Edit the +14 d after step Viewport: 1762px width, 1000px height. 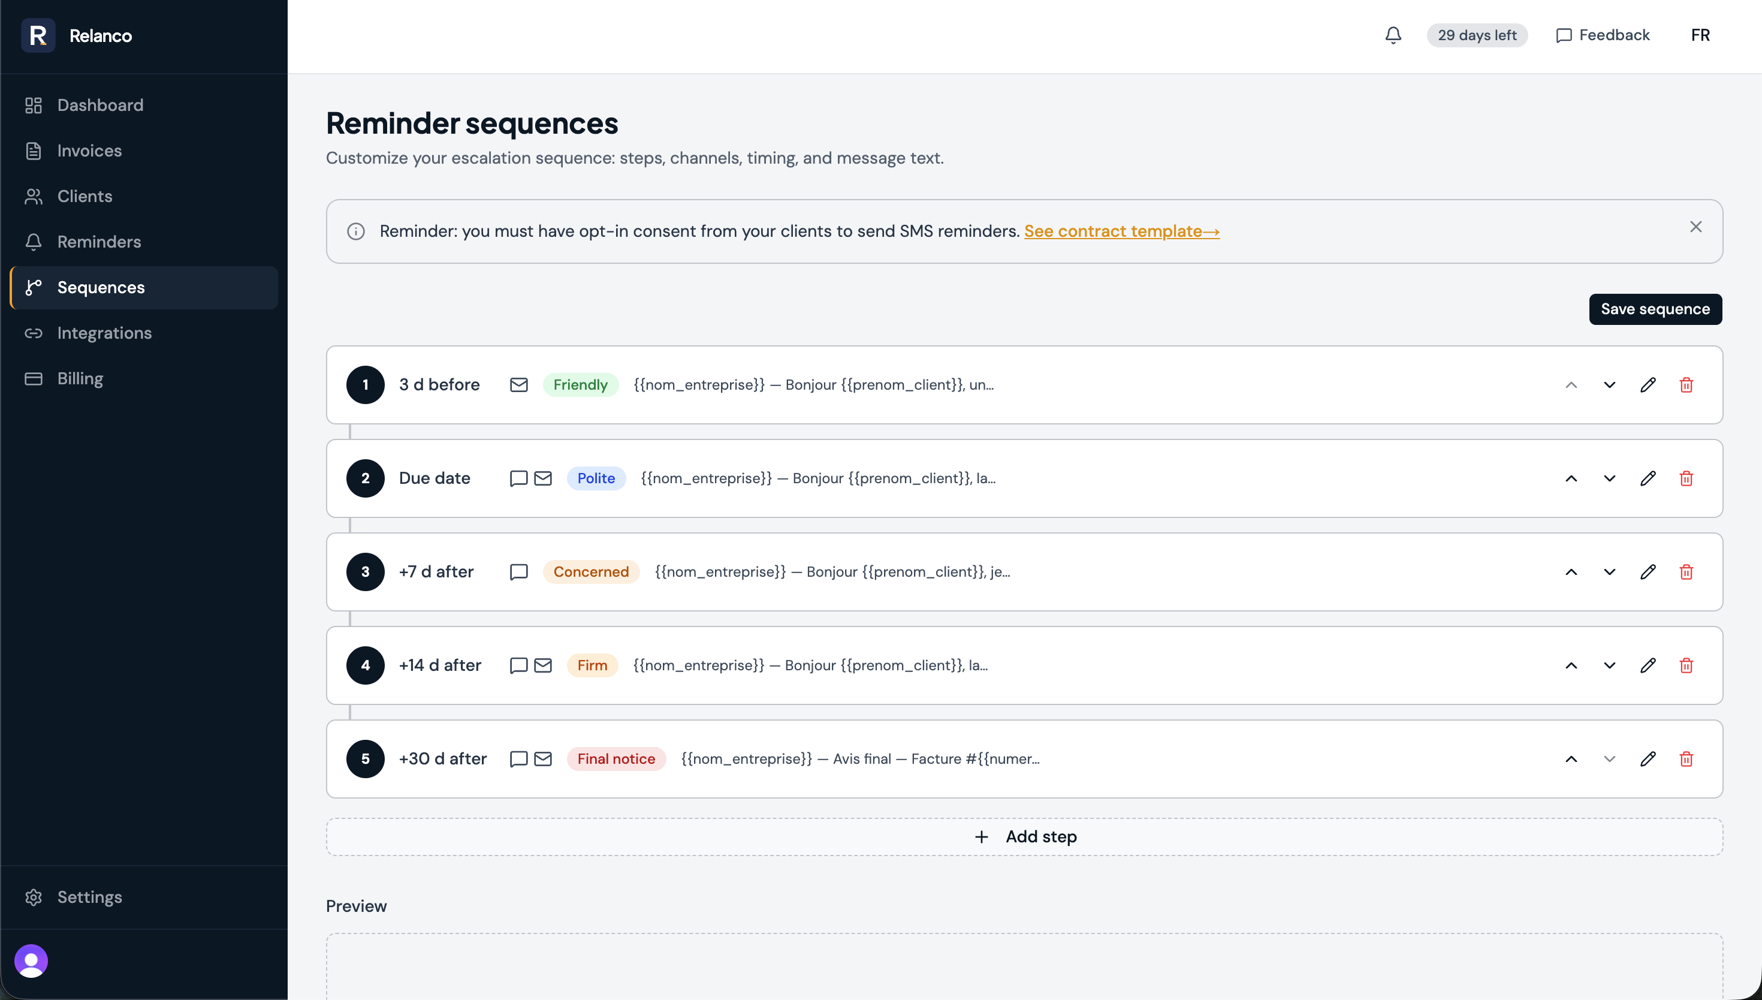click(1648, 665)
